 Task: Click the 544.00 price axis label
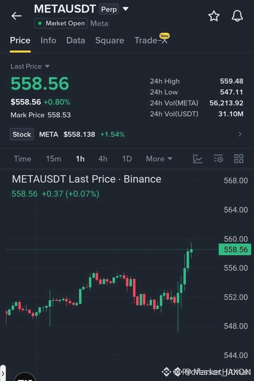[x=236, y=355]
